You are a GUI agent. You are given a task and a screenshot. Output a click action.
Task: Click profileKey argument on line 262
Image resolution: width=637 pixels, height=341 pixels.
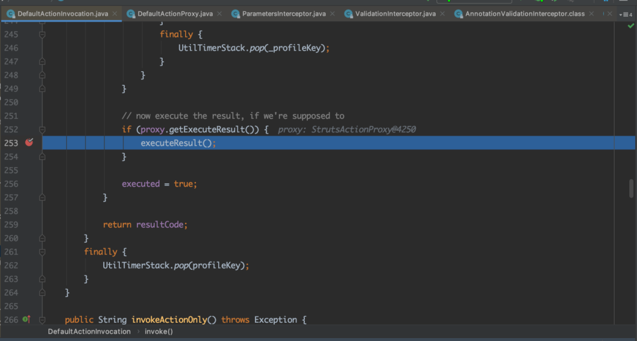(216, 266)
